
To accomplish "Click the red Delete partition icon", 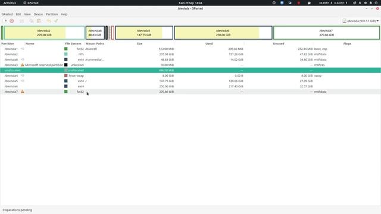I will tap(12, 21).
